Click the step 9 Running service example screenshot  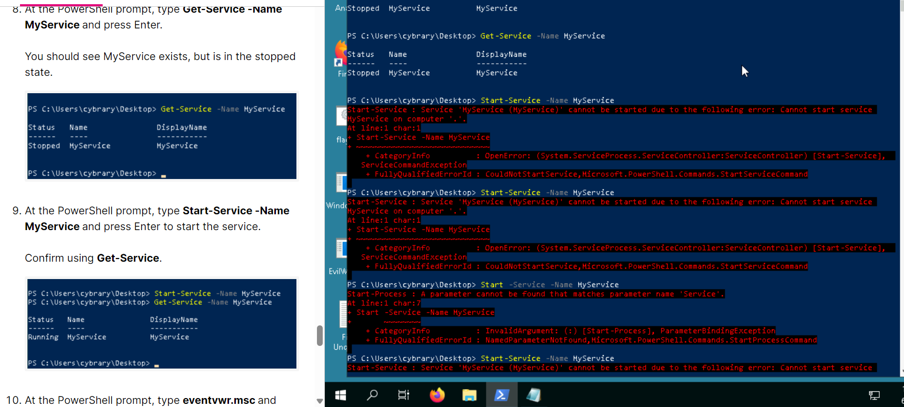(x=162, y=324)
